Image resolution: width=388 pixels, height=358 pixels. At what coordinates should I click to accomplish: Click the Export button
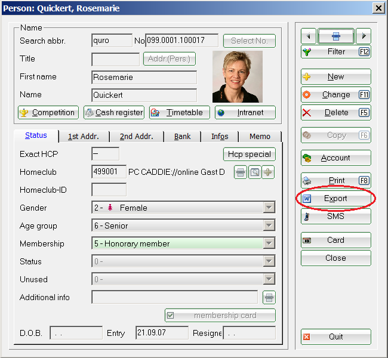tap(335, 198)
